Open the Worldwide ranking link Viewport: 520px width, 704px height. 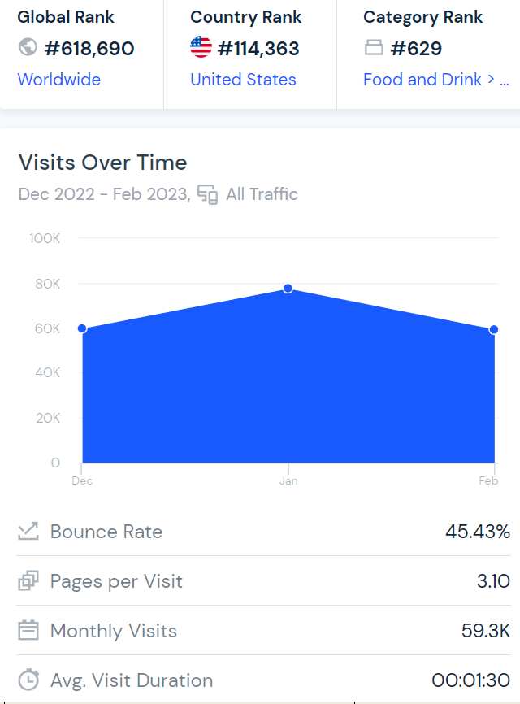point(59,80)
